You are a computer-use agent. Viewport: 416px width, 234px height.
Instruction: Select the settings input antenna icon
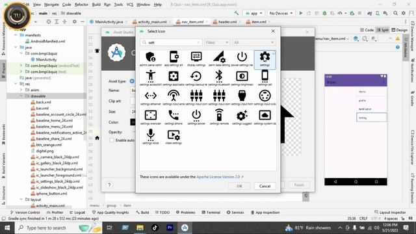[174, 97]
